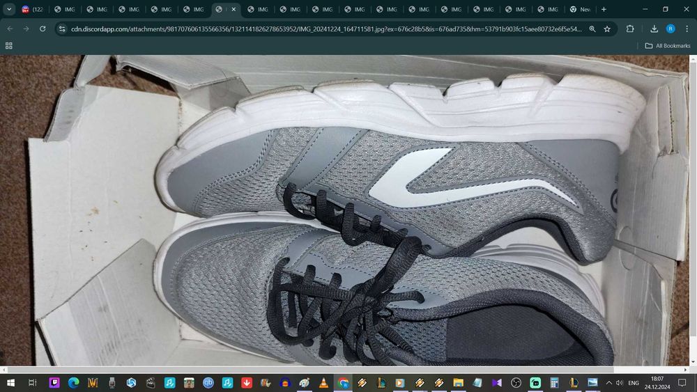Screen dimensions: 697x392
Task: Open OBS Studio from the taskbar
Action: point(516,383)
